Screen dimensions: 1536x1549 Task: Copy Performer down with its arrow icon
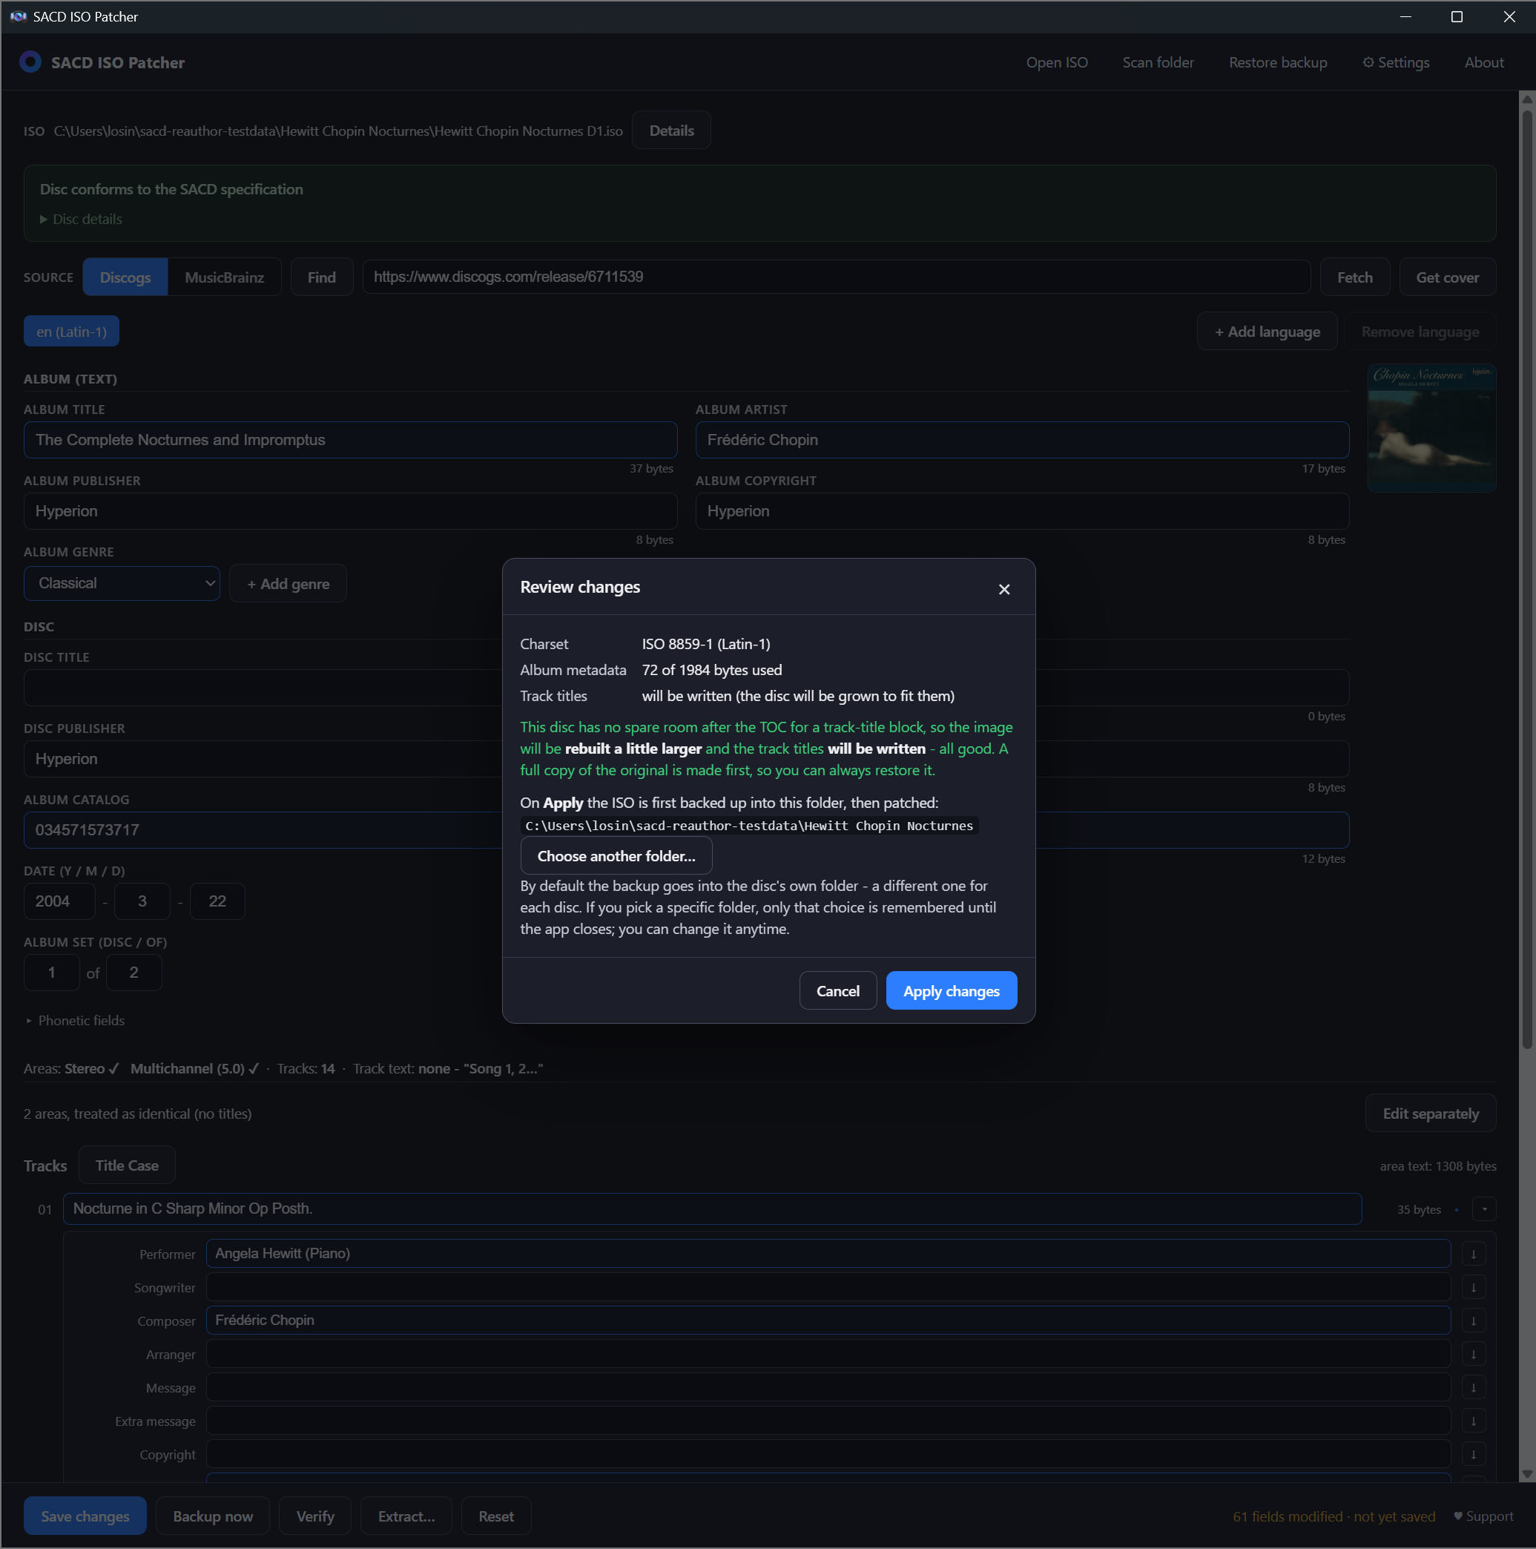pyautogui.click(x=1474, y=1253)
